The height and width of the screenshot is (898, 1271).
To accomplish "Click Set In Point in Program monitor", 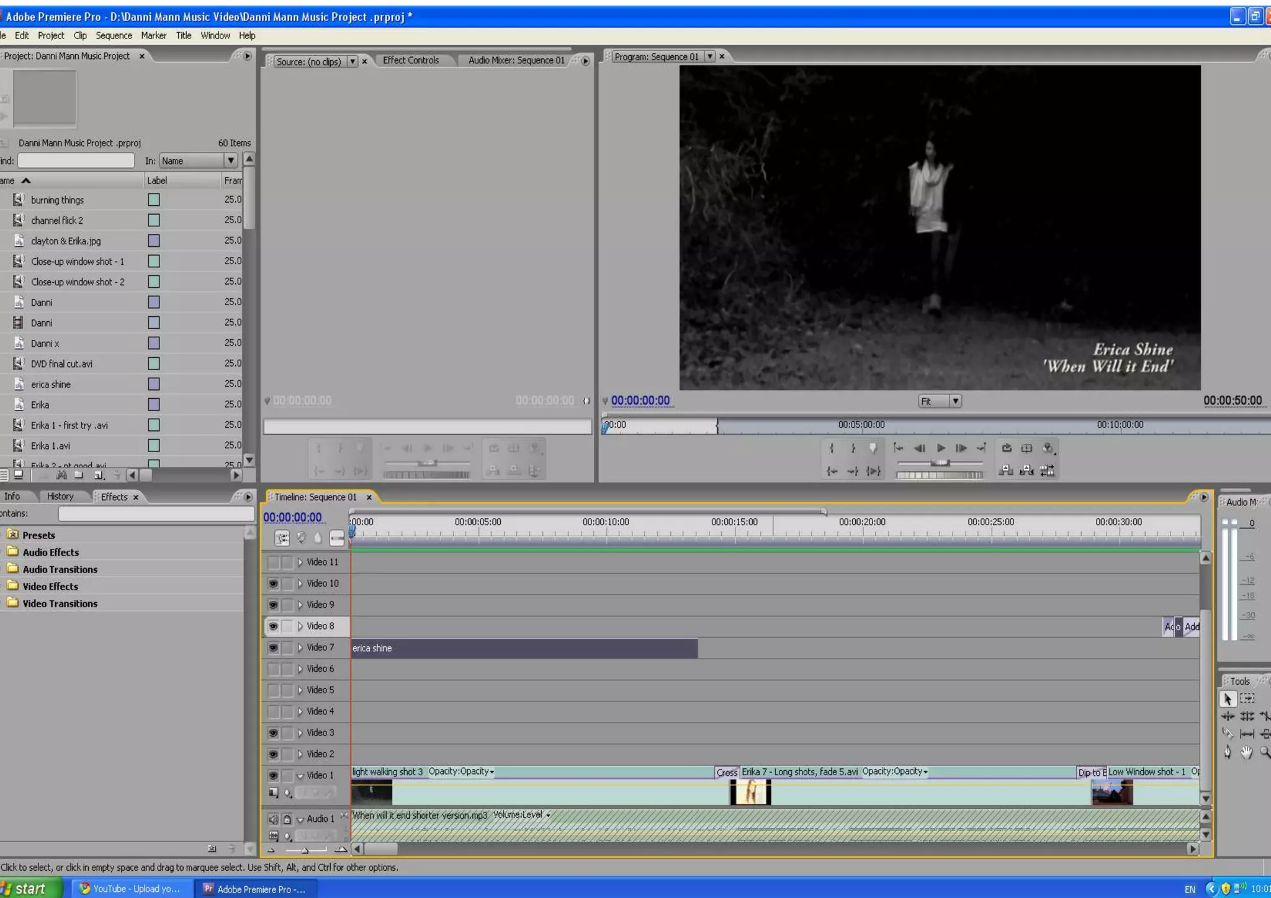I will pos(832,448).
